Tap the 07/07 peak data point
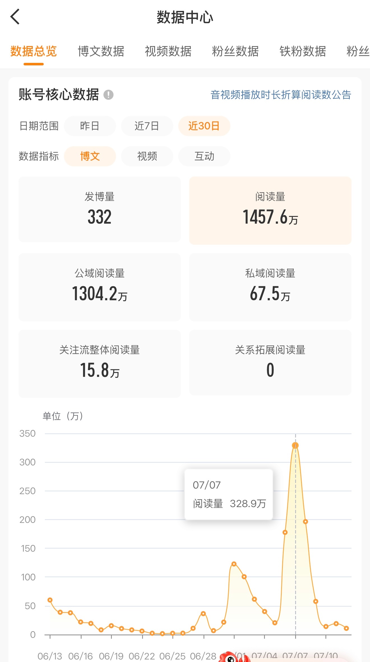Image resolution: width=370 pixels, height=662 pixels. point(295,445)
